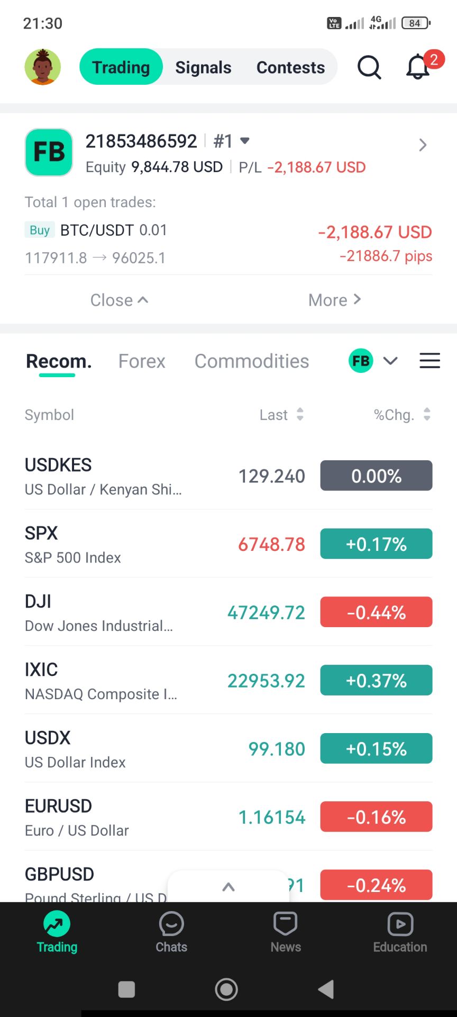Tap More to view trade details
The height and width of the screenshot is (1017, 457).
tap(334, 300)
